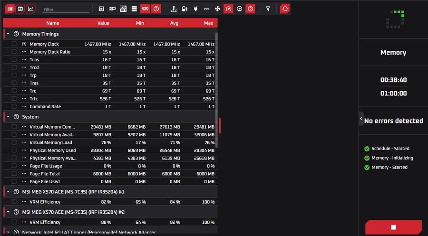This screenshot has height=236, width=428.
Task: Toggle the storage sensors filter icon
Action: click(x=134, y=9)
